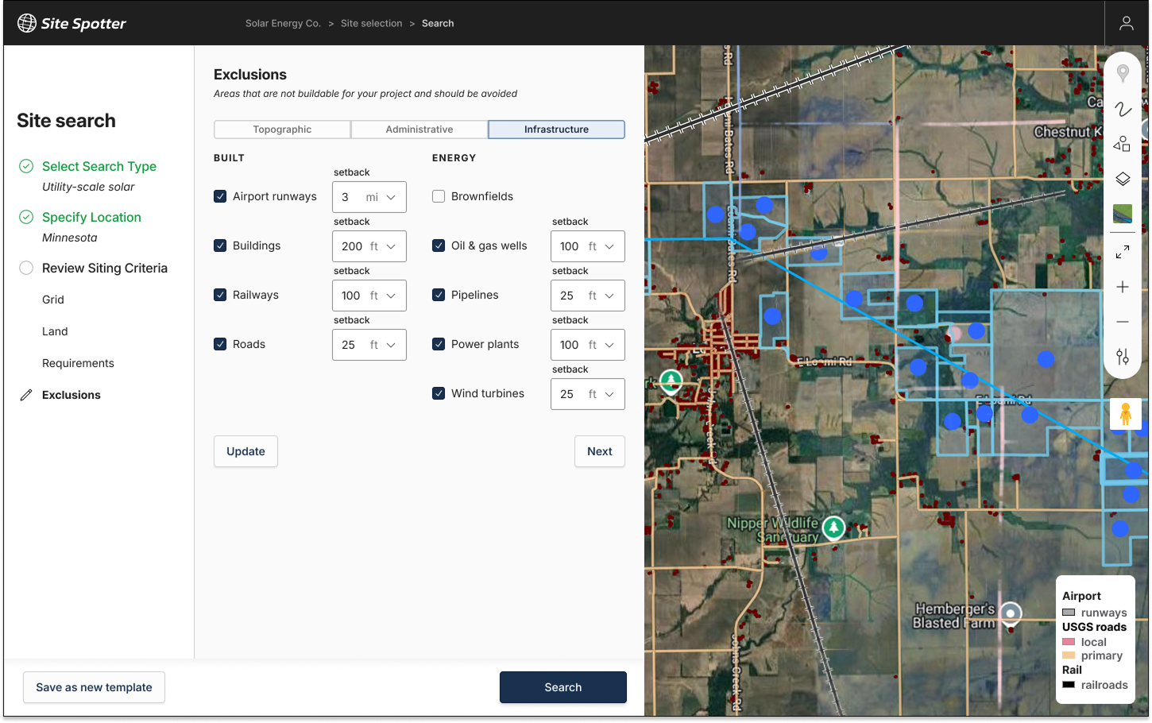Image resolution: width=1152 pixels, height=723 pixels.
Task: Uncheck the Roads exclusion
Action: [220, 344]
